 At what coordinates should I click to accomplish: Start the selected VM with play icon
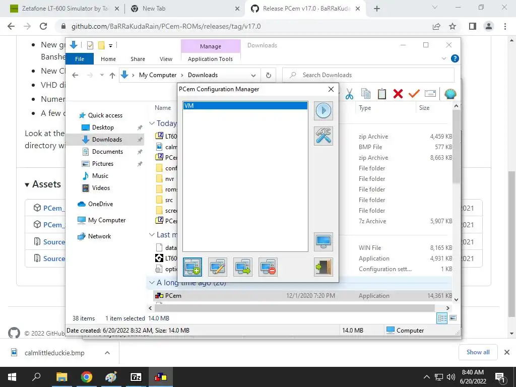pos(323,110)
